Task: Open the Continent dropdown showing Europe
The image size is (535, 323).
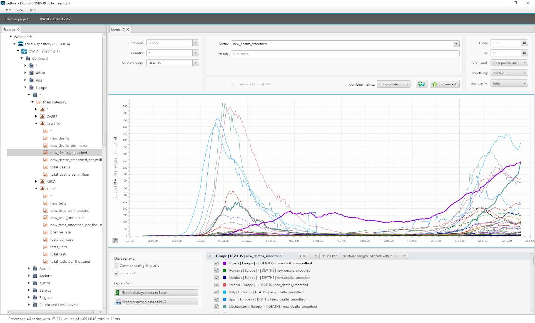Action: tap(196, 43)
